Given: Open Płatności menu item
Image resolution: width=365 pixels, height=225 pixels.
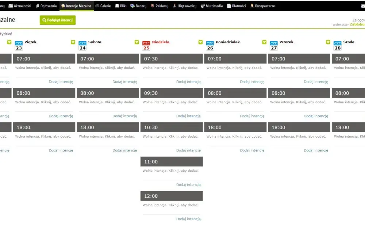Looking at the screenshot, I should 237,6.
